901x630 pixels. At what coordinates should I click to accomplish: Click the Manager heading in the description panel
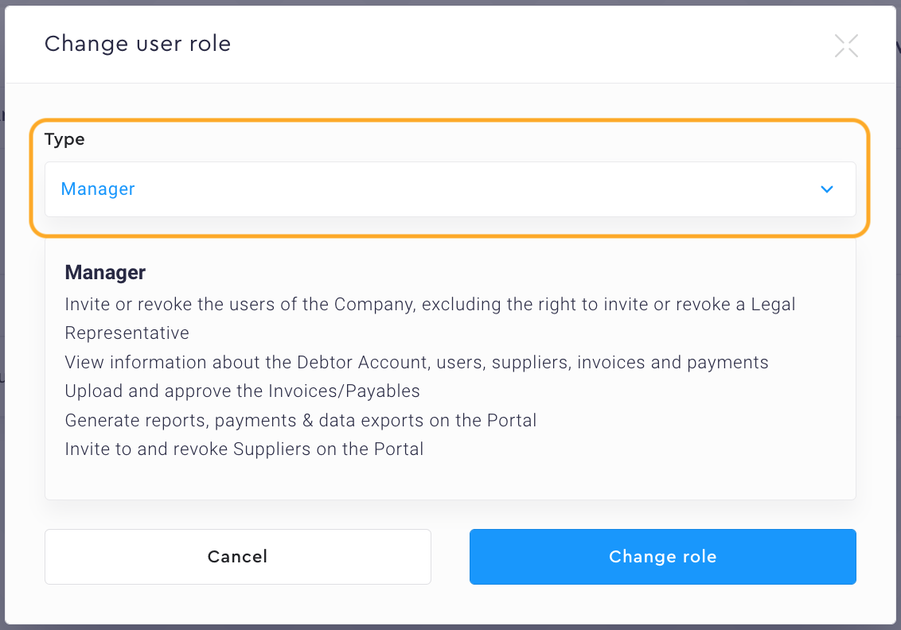coord(105,272)
